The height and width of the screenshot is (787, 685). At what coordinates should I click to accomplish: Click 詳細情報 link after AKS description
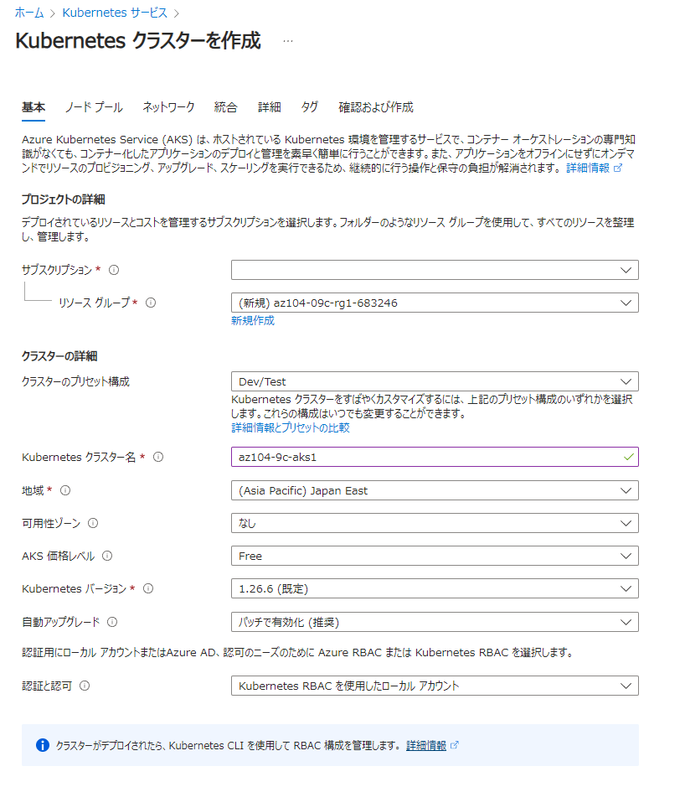click(x=588, y=168)
